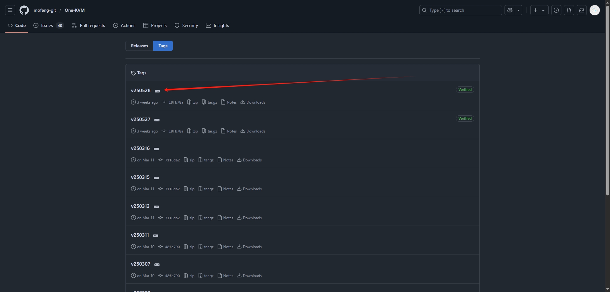Open commit 48fe790 on v250311 row
The width and height of the screenshot is (610, 292).
[x=169, y=247]
